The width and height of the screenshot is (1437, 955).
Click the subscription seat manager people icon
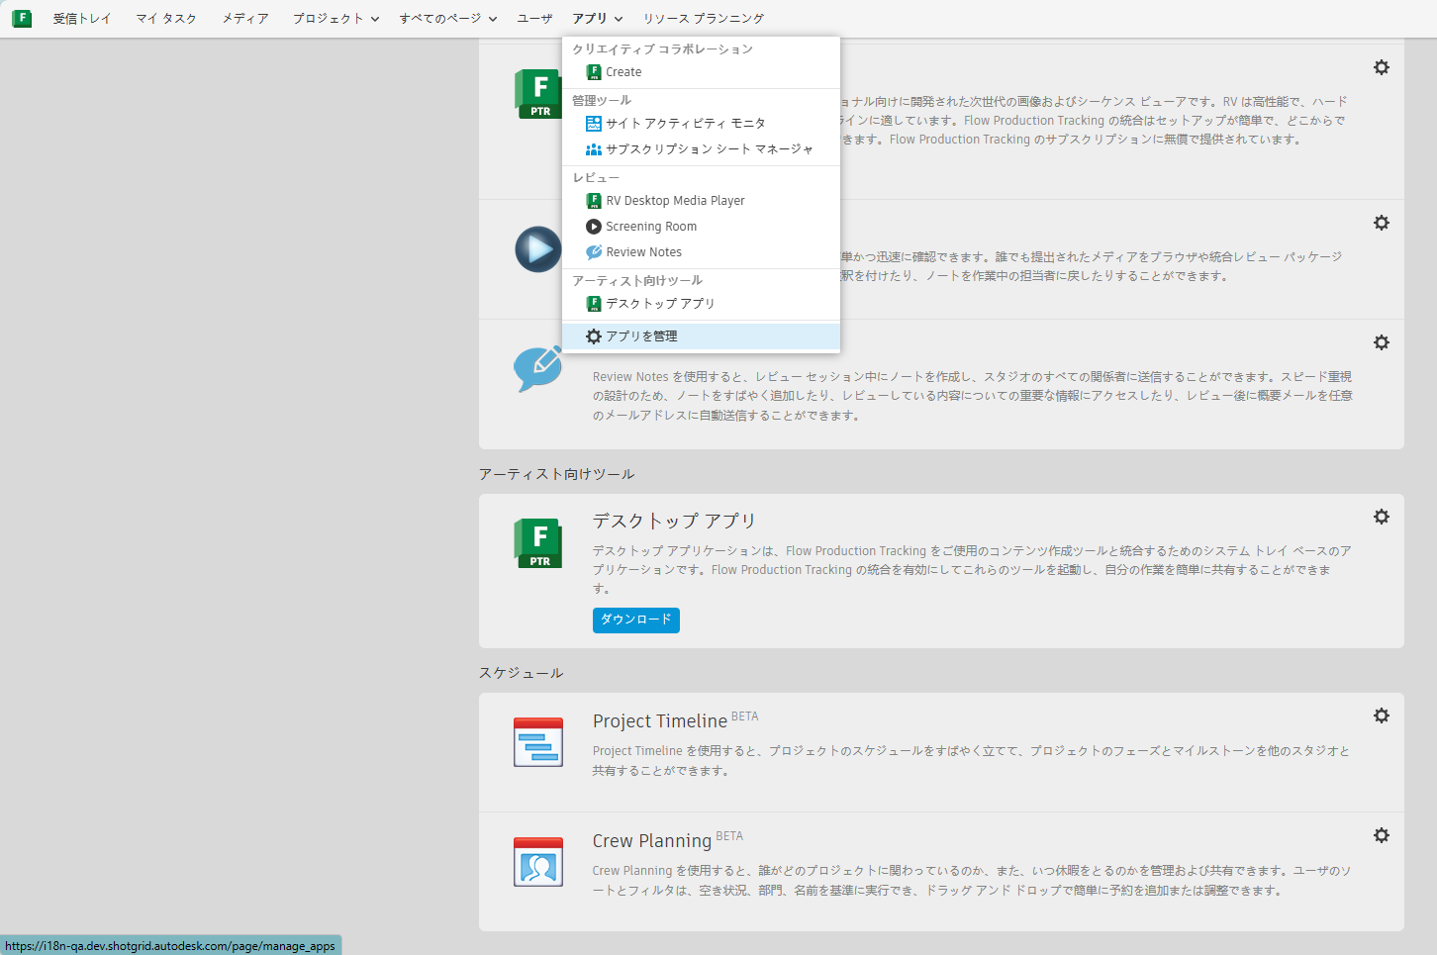click(x=594, y=149)
